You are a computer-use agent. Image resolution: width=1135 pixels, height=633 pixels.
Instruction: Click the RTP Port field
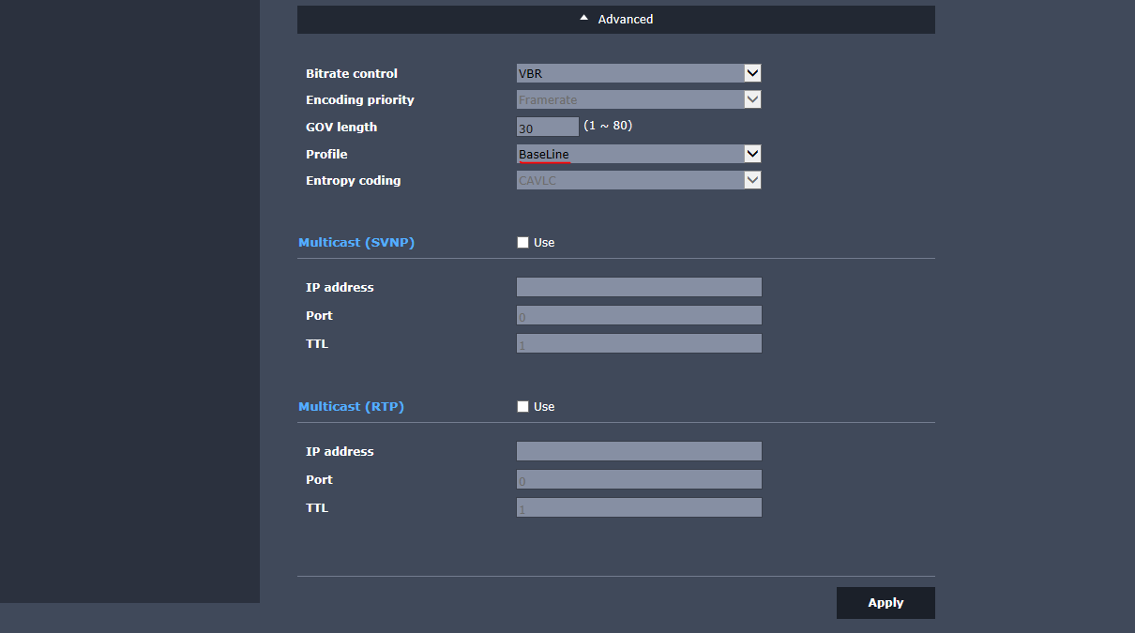tap(639, 480)
